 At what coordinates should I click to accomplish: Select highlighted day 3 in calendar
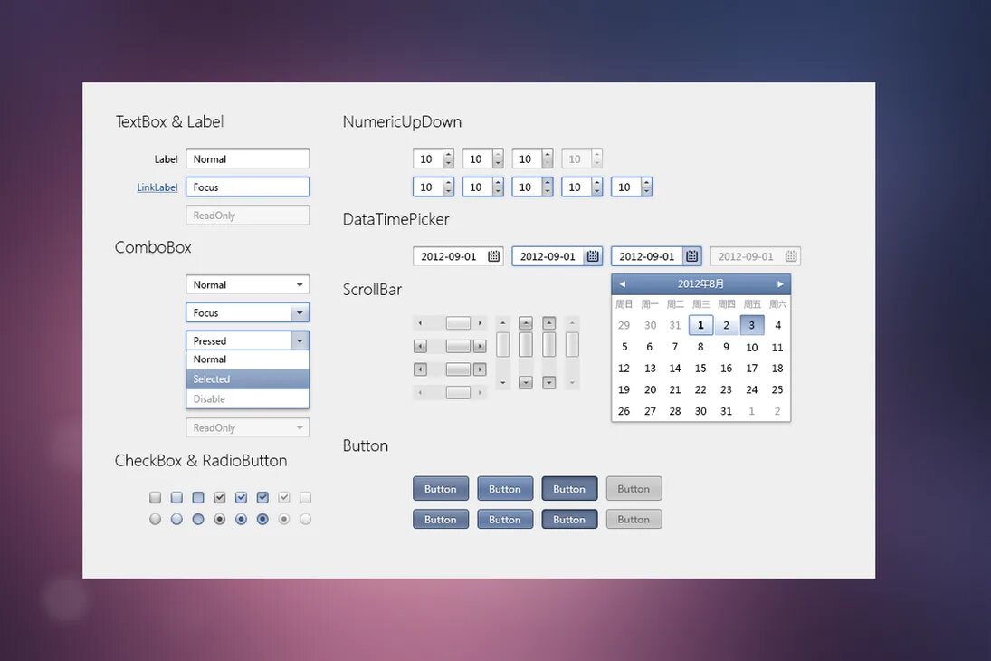(751, 325)
